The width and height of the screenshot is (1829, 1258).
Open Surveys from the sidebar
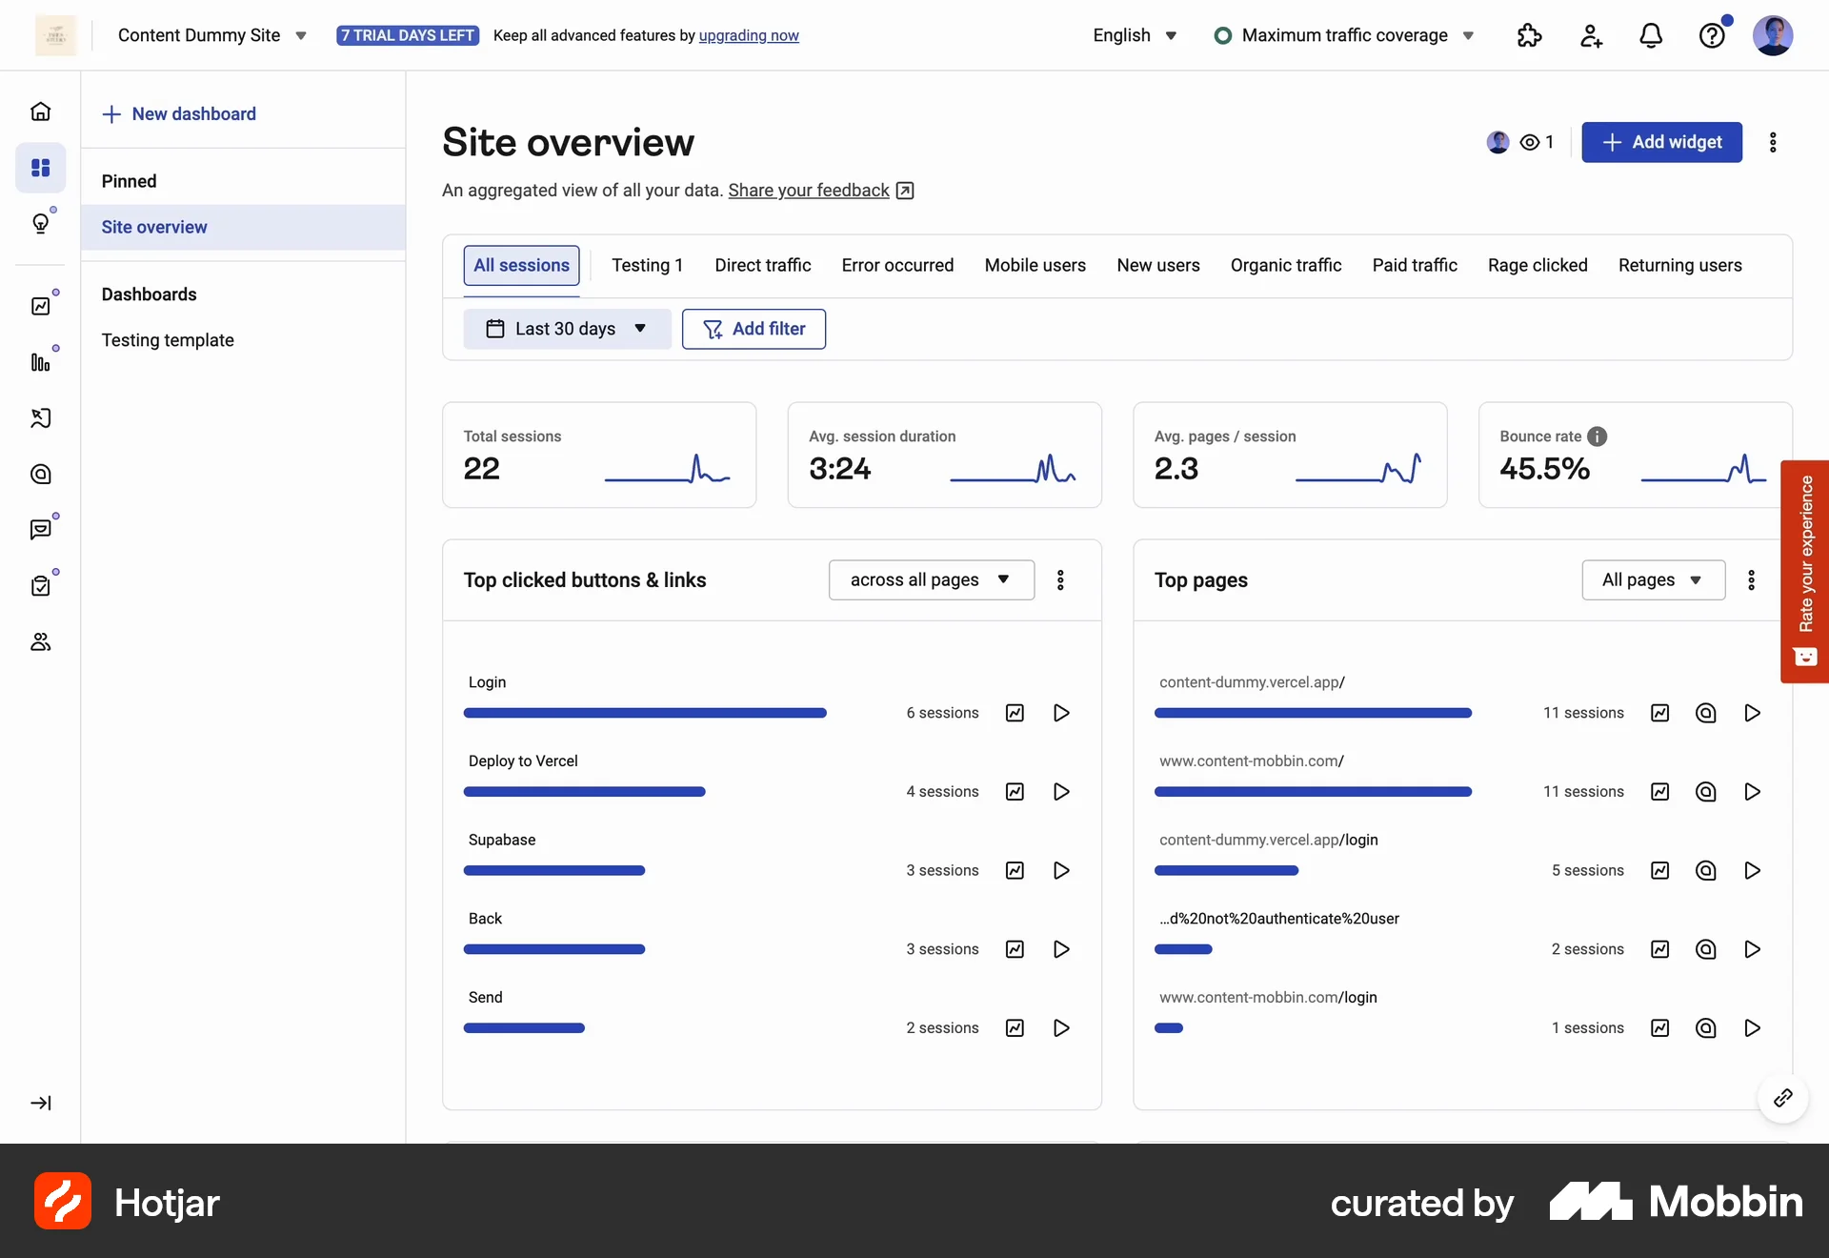point(41,584)
